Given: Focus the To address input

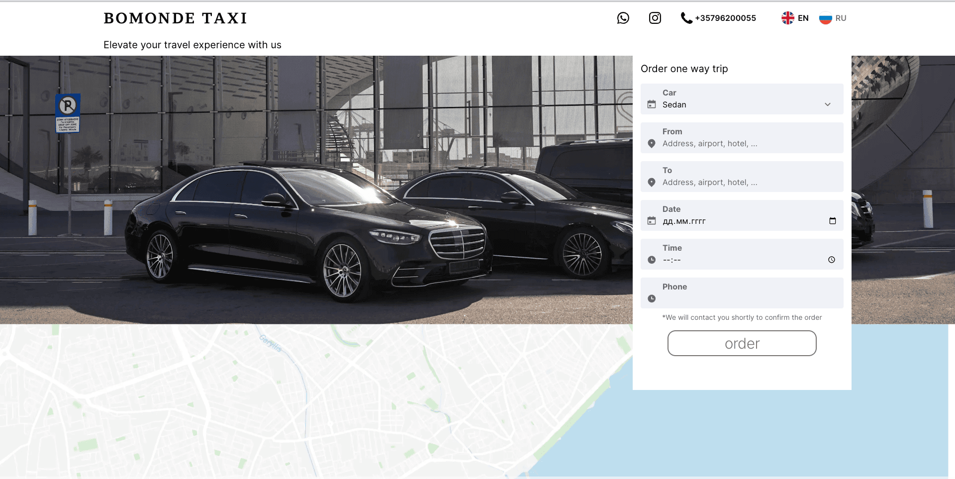Looking at the screenshot, I should point(741,183).
